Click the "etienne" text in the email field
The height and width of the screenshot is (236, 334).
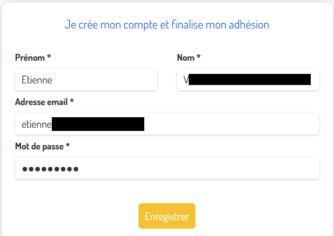click(36, 125)
